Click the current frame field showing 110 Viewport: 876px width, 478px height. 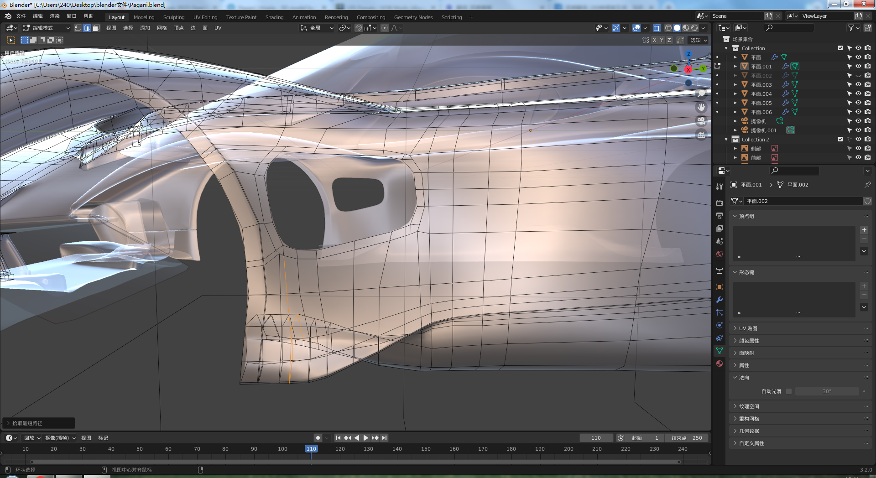[596, 438]
